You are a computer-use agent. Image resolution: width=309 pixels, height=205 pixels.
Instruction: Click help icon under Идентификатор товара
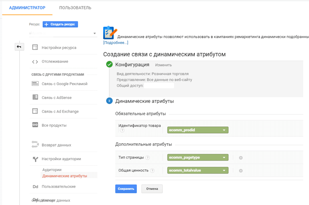[122, 130]
